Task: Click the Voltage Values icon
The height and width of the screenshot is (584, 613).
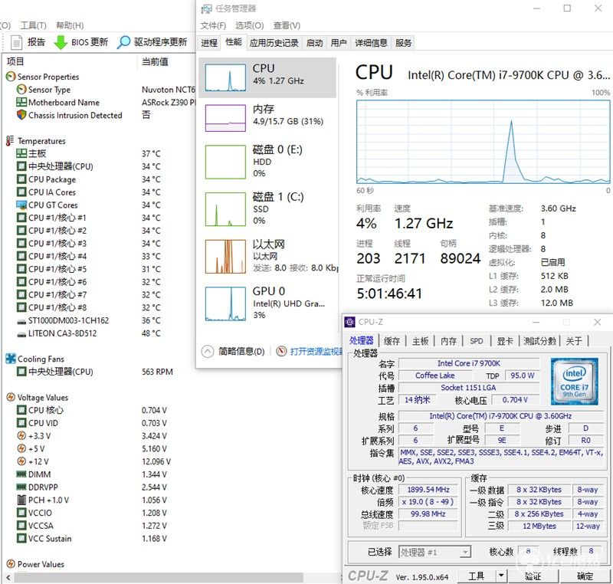Action: click(11, 398)
